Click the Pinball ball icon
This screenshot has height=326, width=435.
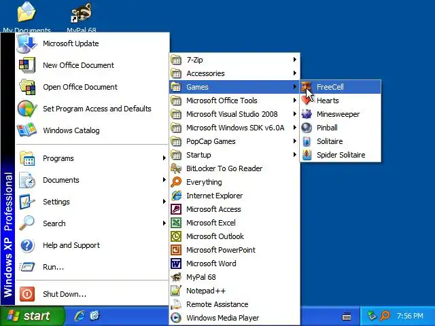pos(307,128)
